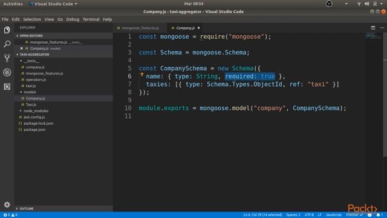Open the system volume icon
The image size is (387, 218).
pos(367,4)
